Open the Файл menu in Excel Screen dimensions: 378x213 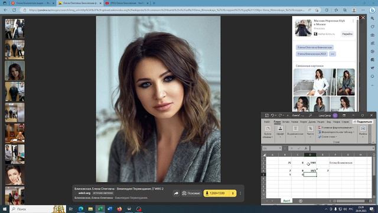267,122
